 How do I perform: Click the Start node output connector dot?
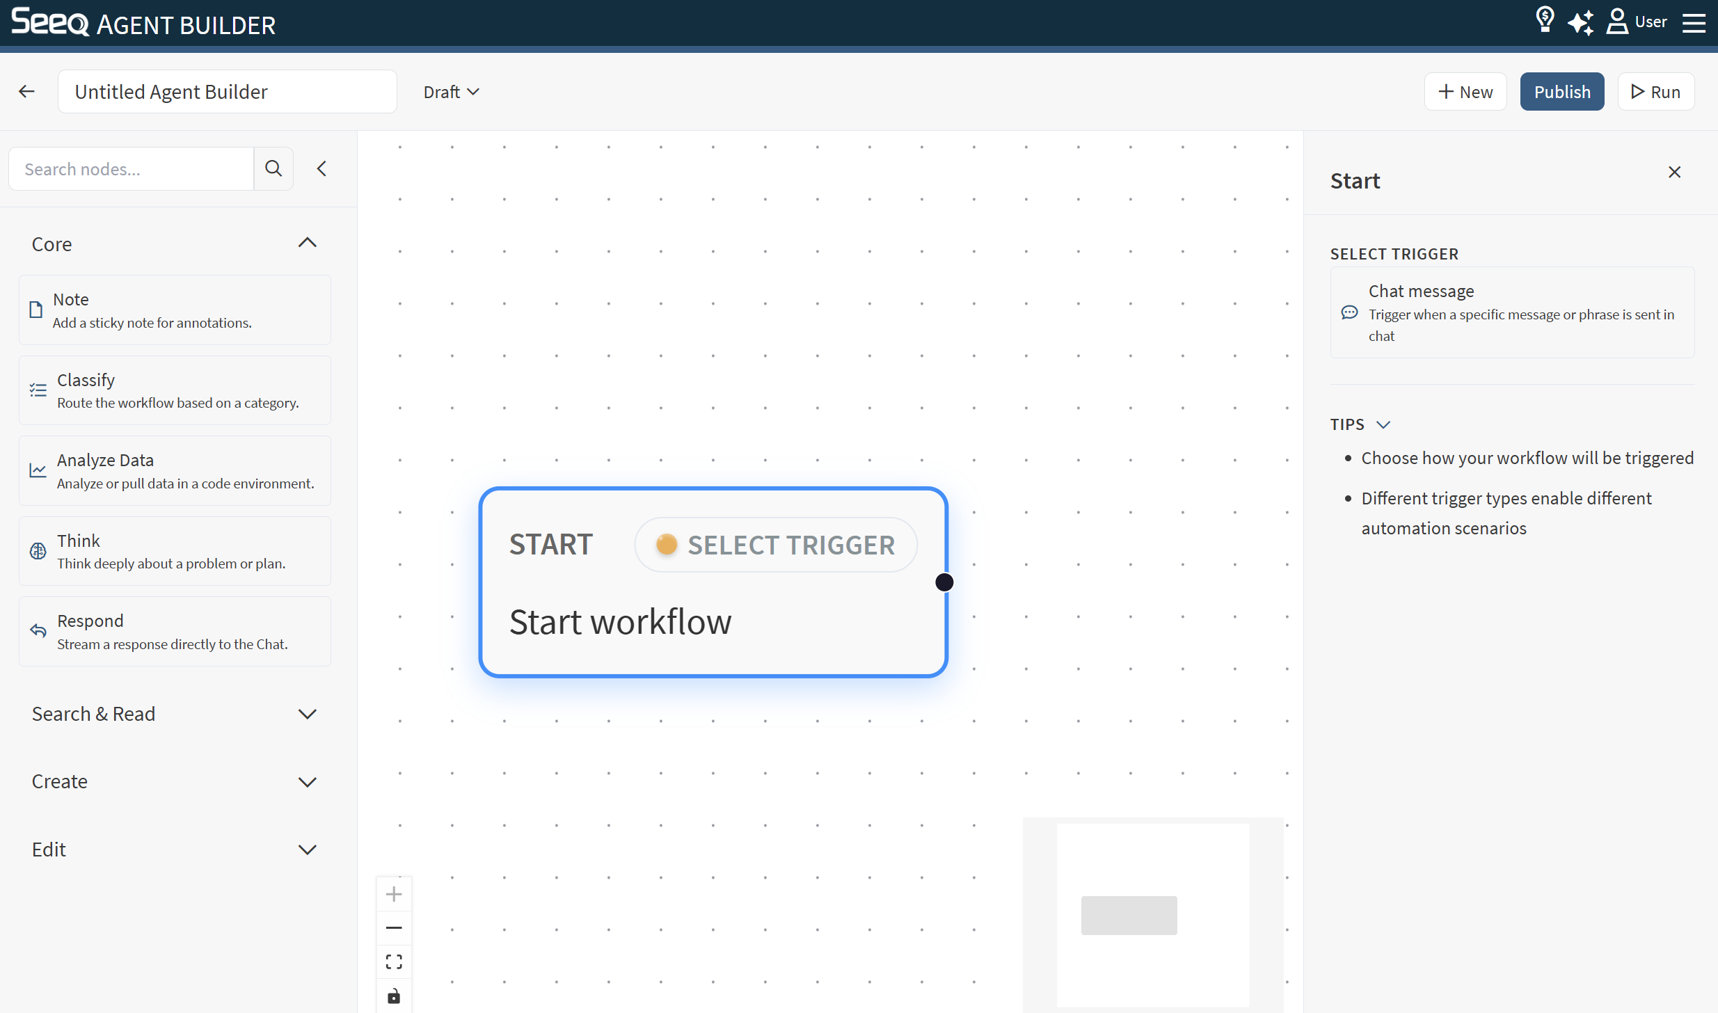[944, 582]
